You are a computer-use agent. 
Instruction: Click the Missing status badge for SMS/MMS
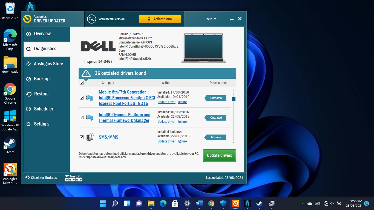coord(215,137)
